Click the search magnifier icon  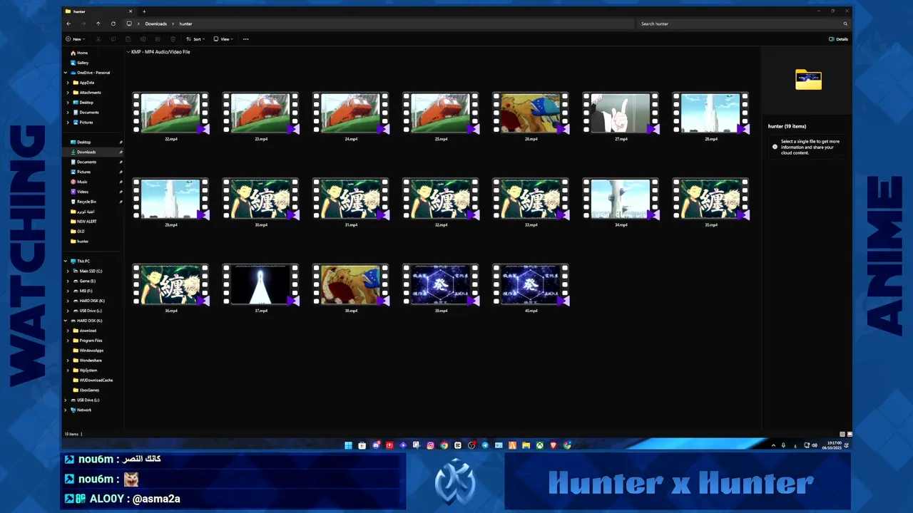[845, 24]
